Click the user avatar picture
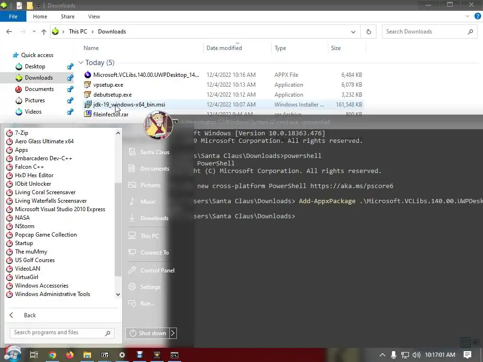The image size is (483, 362). point(158,125)
